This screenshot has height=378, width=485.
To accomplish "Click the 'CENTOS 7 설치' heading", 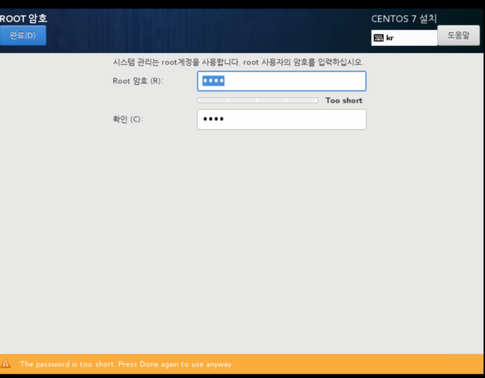I will 404,19.
